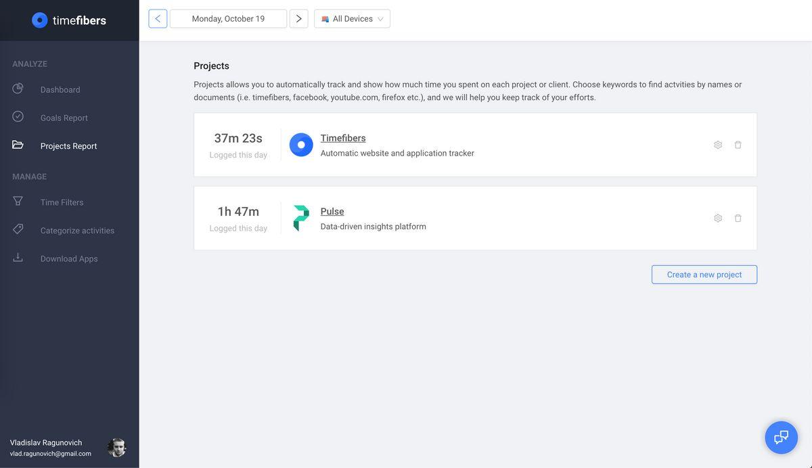Click 'Logged this day' under 1h 47m
Image resolution: width=812 pixels, height=468 pixels.
coord(238,229)
